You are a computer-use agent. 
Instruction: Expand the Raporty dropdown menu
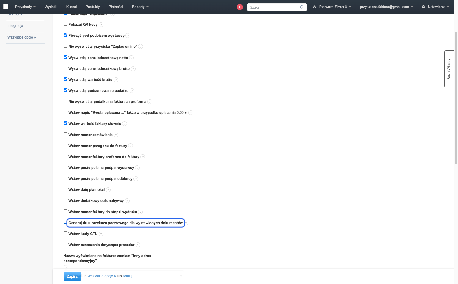click(x=140, y=7)
